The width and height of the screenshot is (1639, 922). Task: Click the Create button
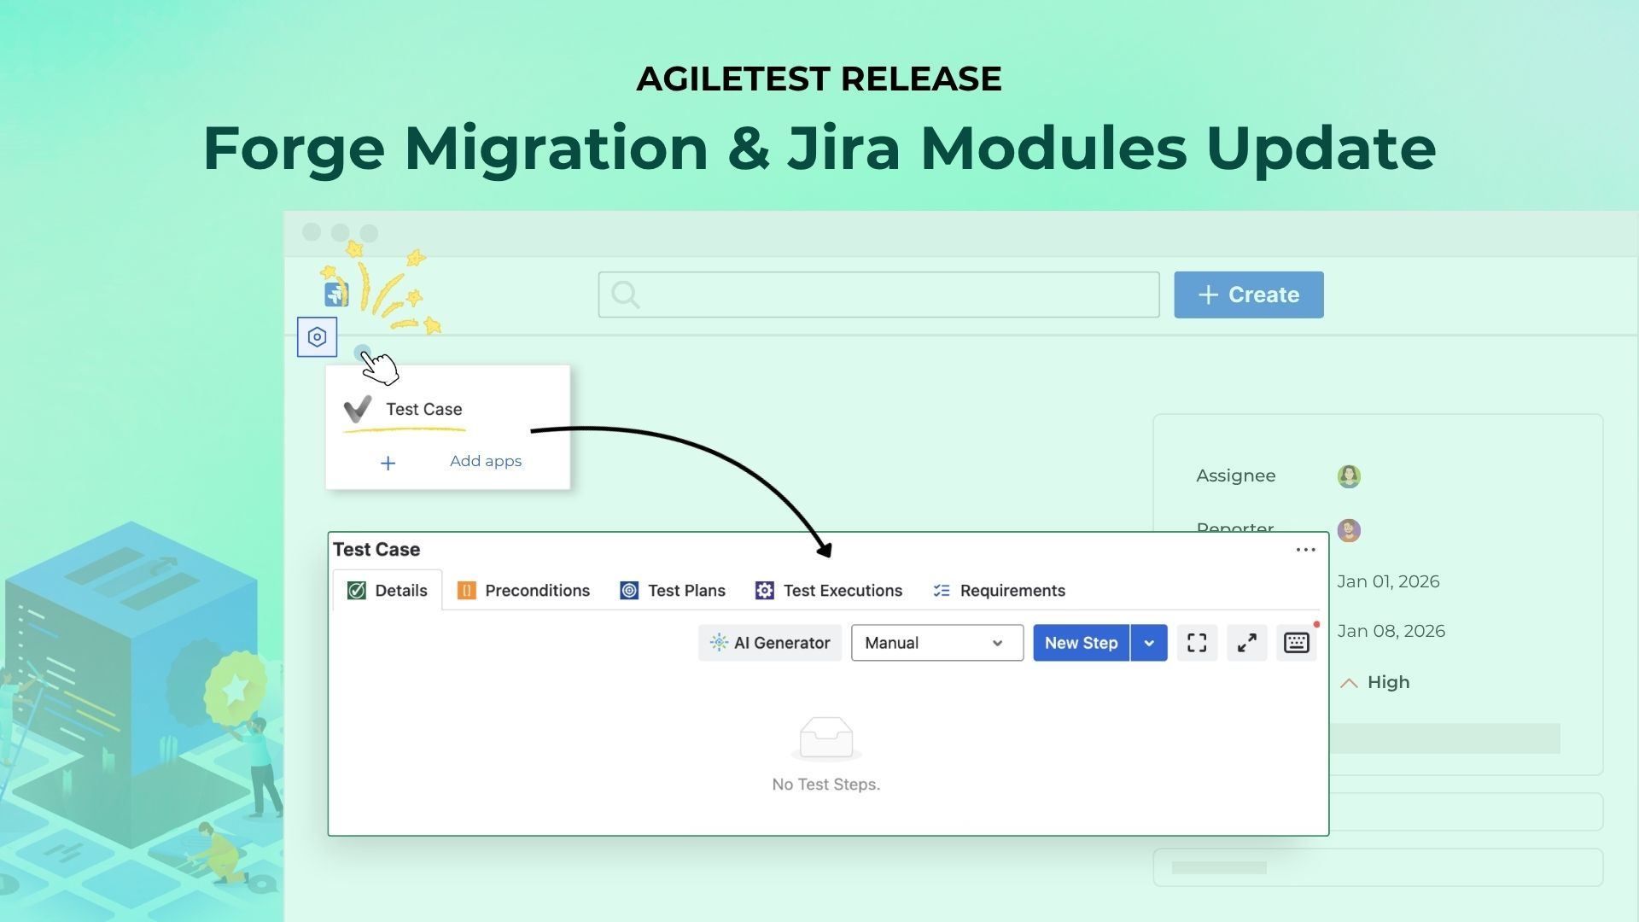tap(1249, 295)
